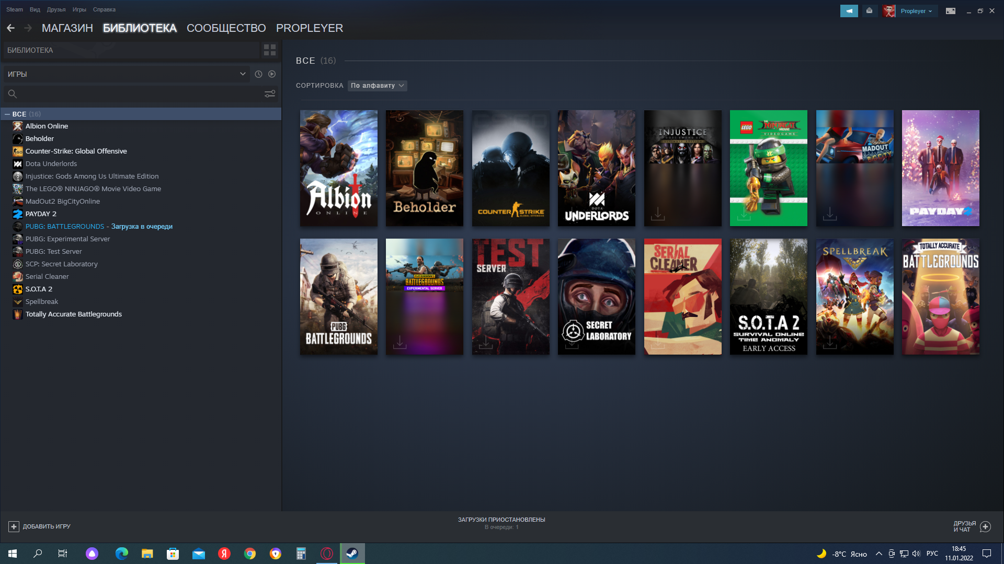Open the Propleyer account dropdown

(916, 11)
